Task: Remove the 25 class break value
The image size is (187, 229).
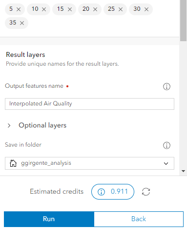Action: [x=121, y=9]
